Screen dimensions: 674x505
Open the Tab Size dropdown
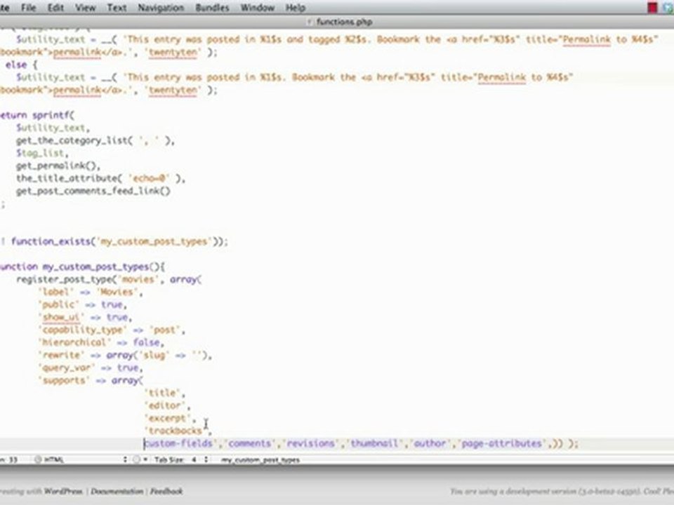point(181,459)
